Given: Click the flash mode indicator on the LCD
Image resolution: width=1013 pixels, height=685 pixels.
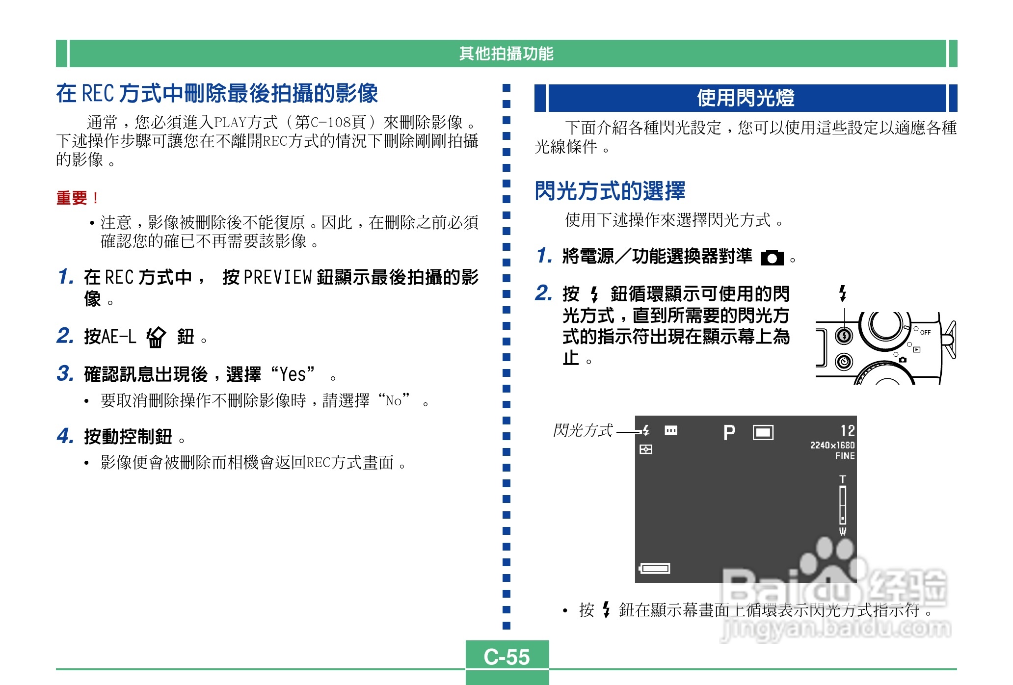Looking at the screenshot, I should [x=646, y=430].
